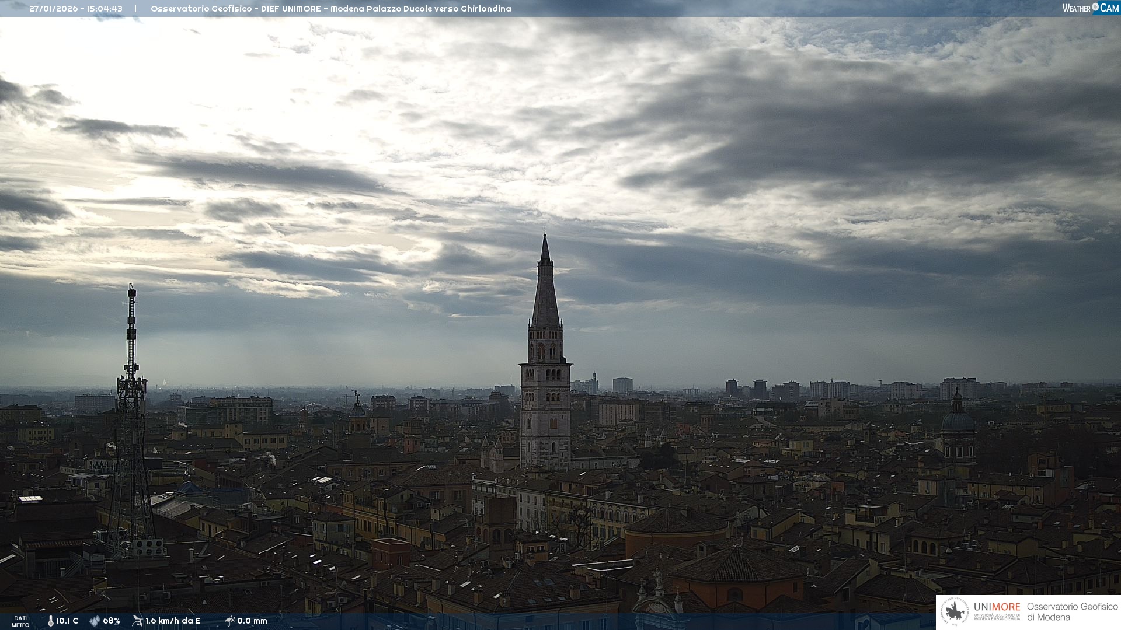1121x630 pixels.
Task: Click the church dome on the right
Action: click(958, 420)
